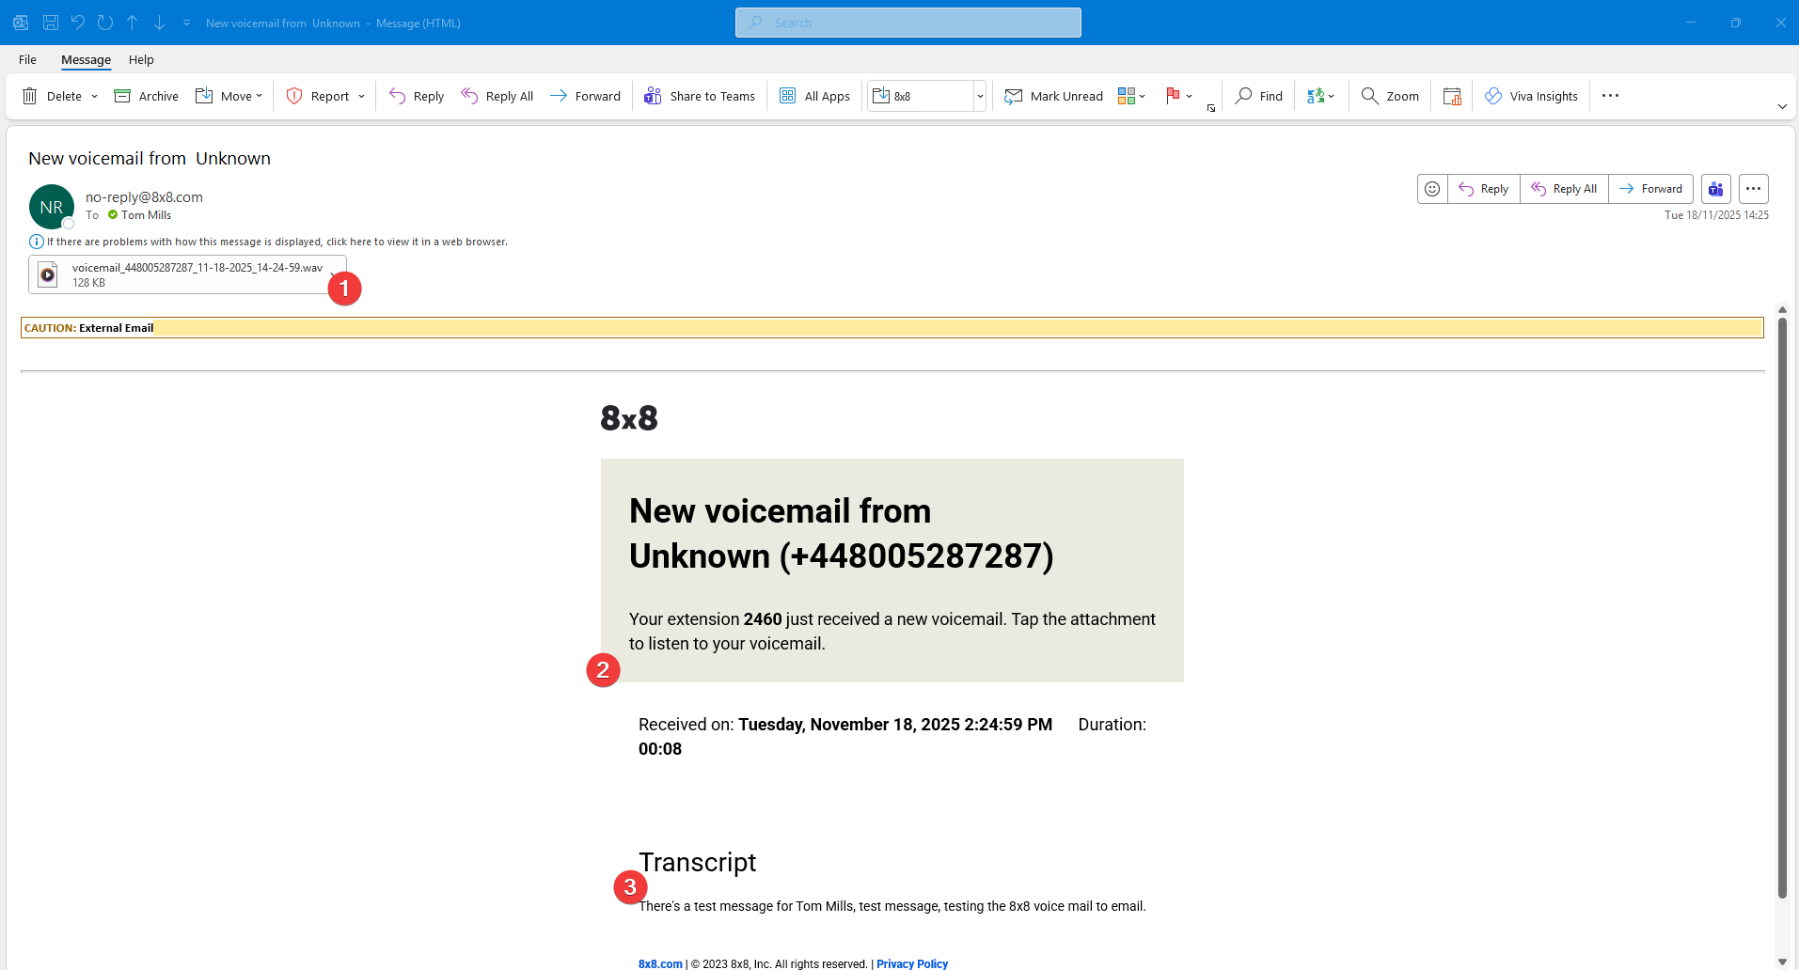Click the NR sender avatar
Image resolution: width=1799 pixels, height=970 pixels.
(x=52, y=207)
